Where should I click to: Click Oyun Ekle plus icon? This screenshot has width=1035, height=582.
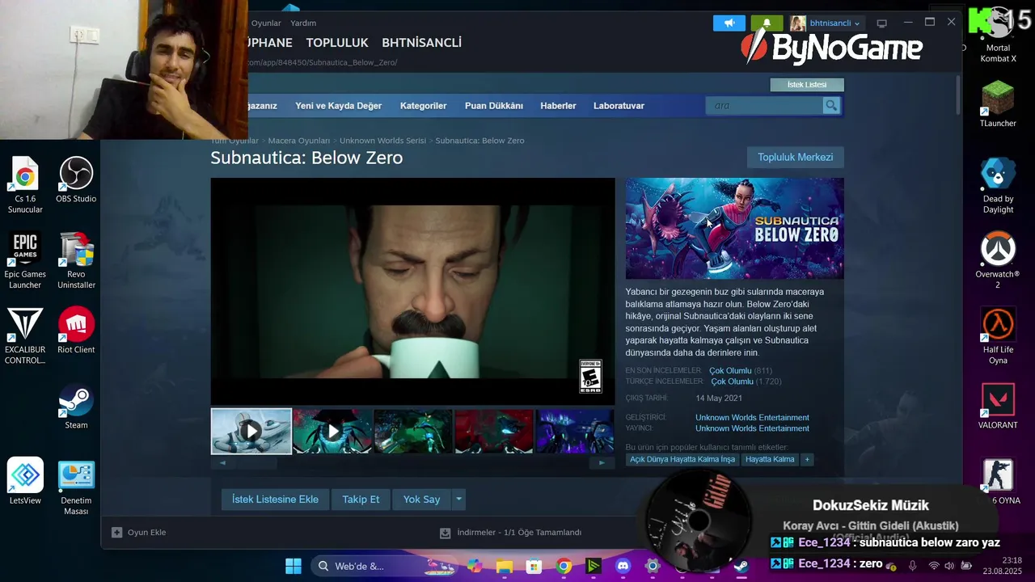pyautogui.click(x=117, y=533)
